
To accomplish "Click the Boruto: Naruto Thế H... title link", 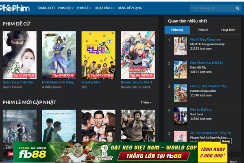I will pos(138,82).
